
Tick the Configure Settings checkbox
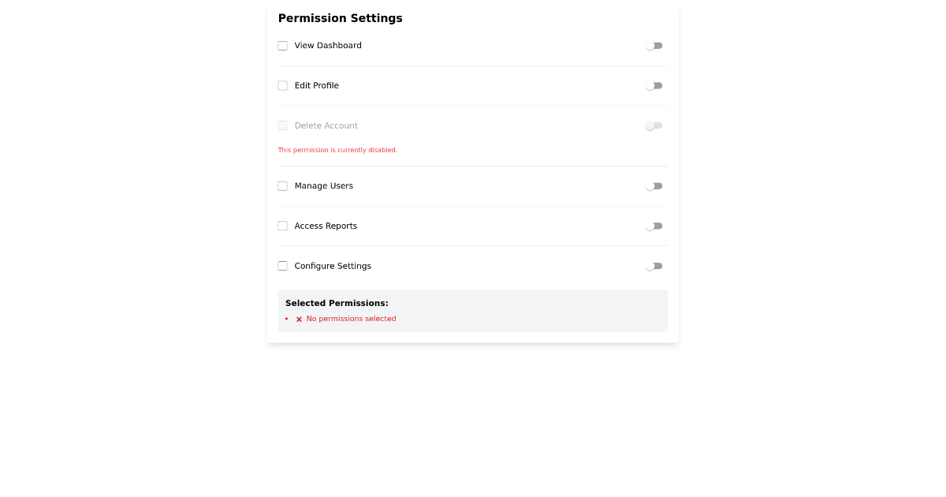coord(282,266)
